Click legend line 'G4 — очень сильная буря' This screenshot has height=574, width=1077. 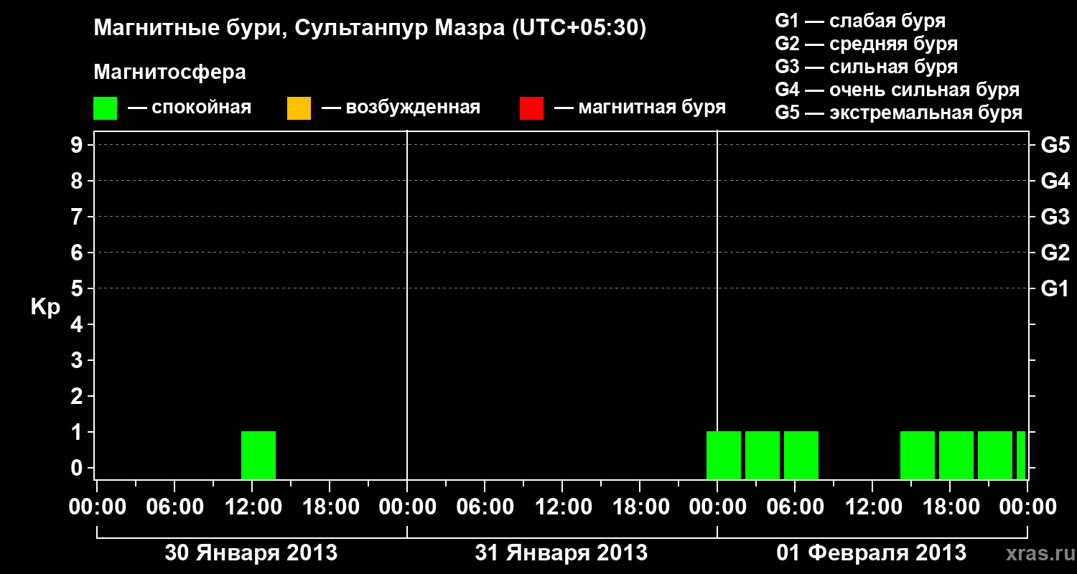coord(897,90)
